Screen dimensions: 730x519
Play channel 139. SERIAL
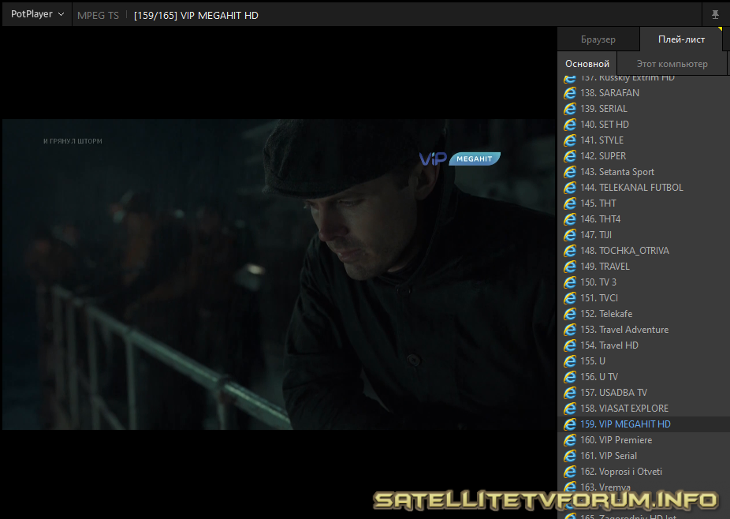tap(643, 109)
